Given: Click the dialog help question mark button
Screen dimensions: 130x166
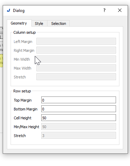Looking at the screenshot, I should (x=104, y=10).
